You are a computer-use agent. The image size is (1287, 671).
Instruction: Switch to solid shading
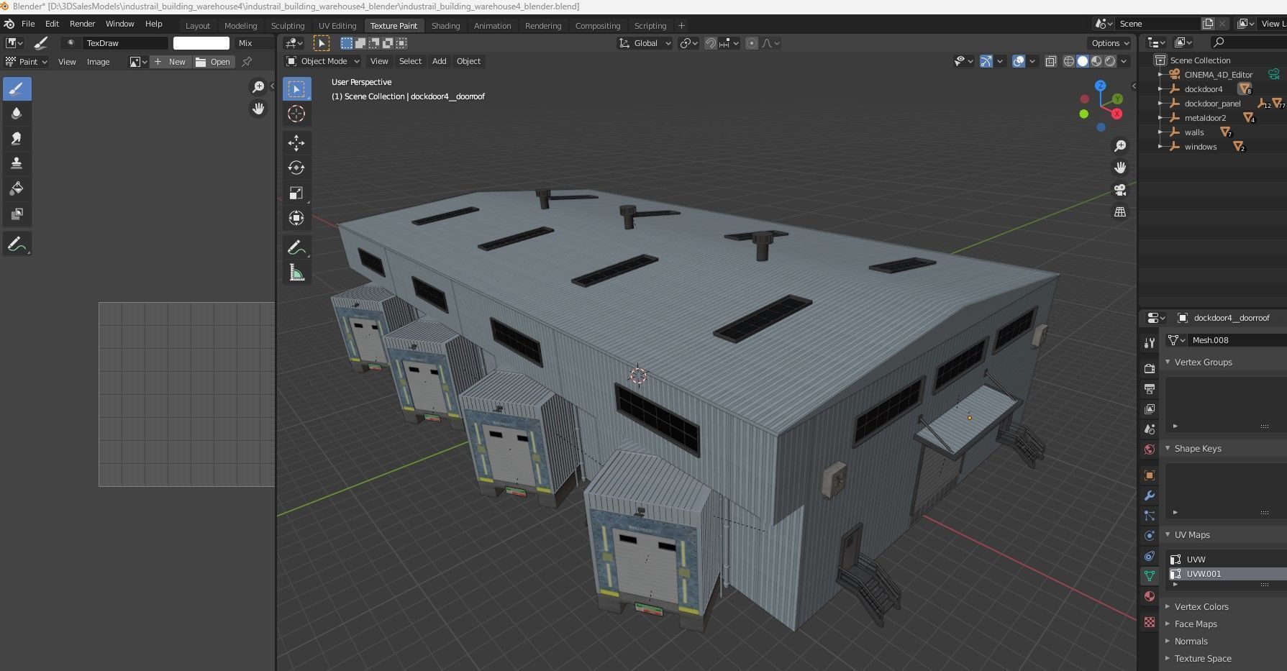(x=1083, y=61)
